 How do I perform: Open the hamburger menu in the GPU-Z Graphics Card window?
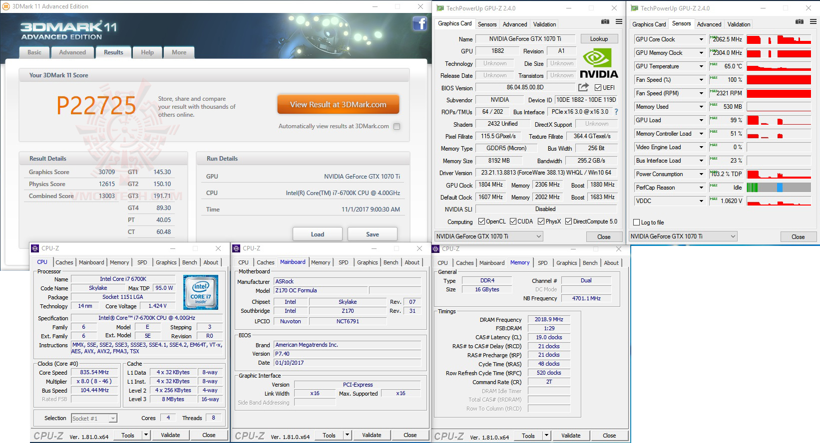click(619, 22)
